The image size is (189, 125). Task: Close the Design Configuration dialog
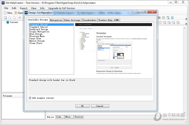152,12
